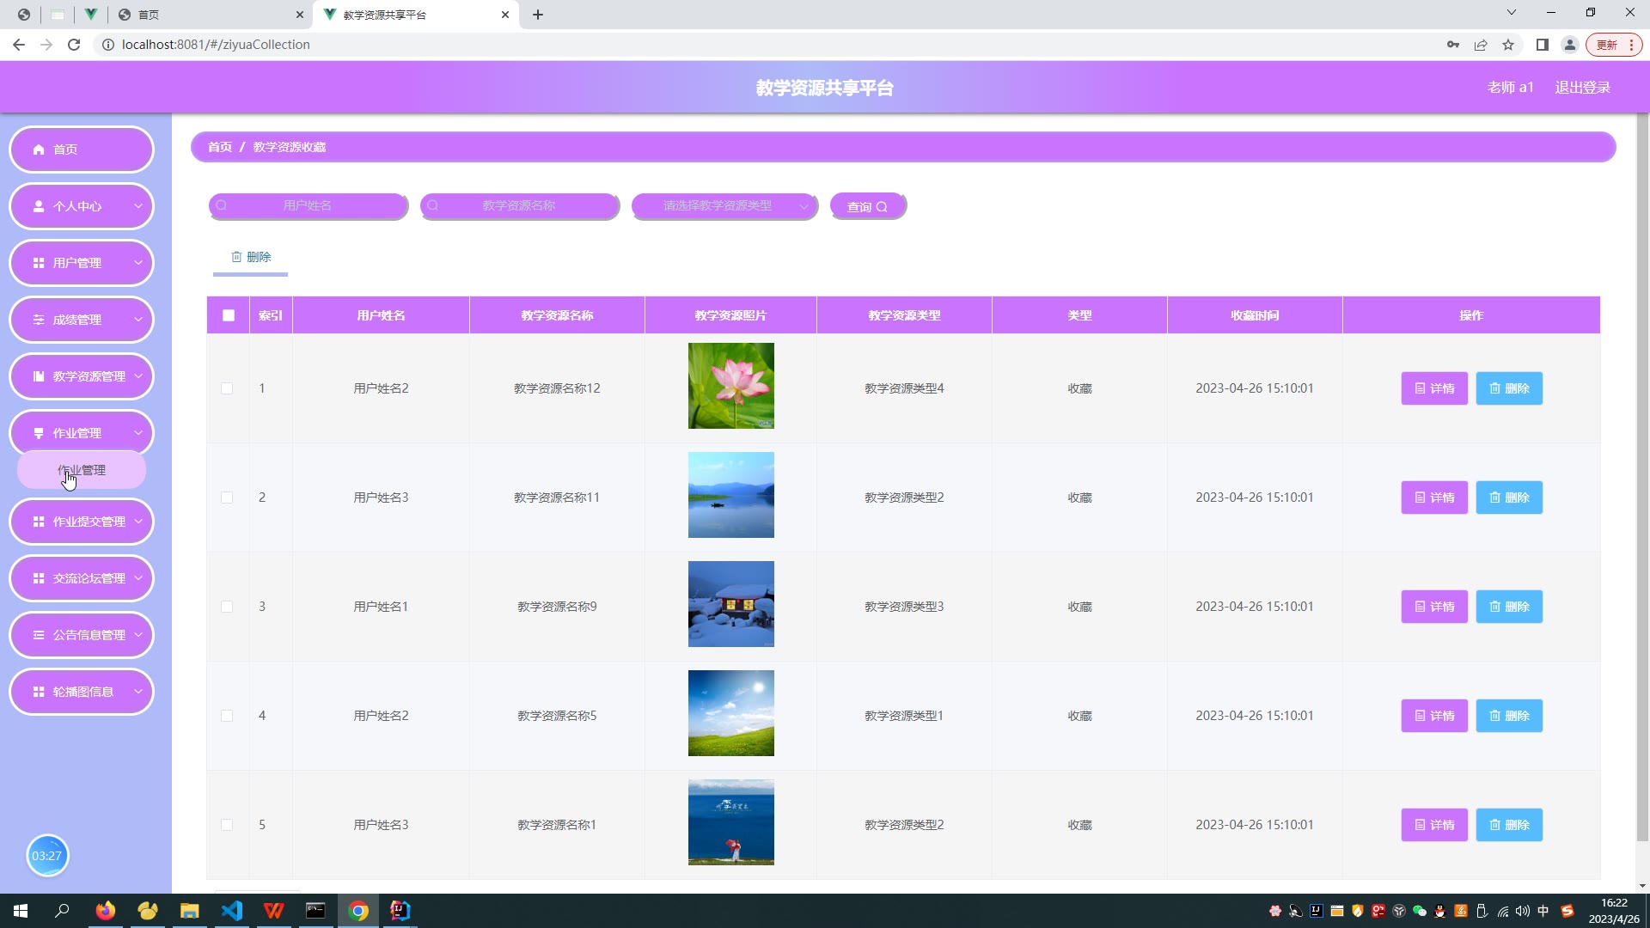
Task: Delete the 教学资源名称1 row
Action: (1509, 825)
